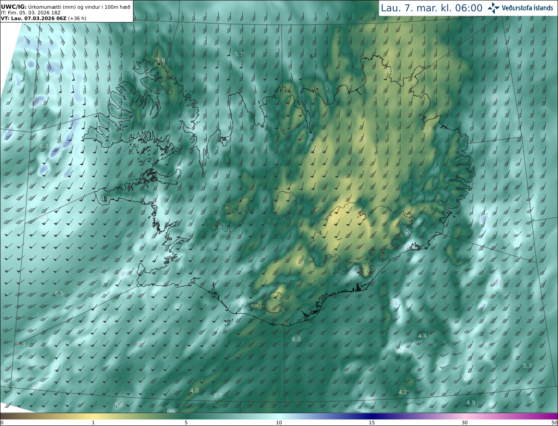
Task: Click the 'VT: Lau. 07.03.2026 06Z' line
Action: point(34,18)
